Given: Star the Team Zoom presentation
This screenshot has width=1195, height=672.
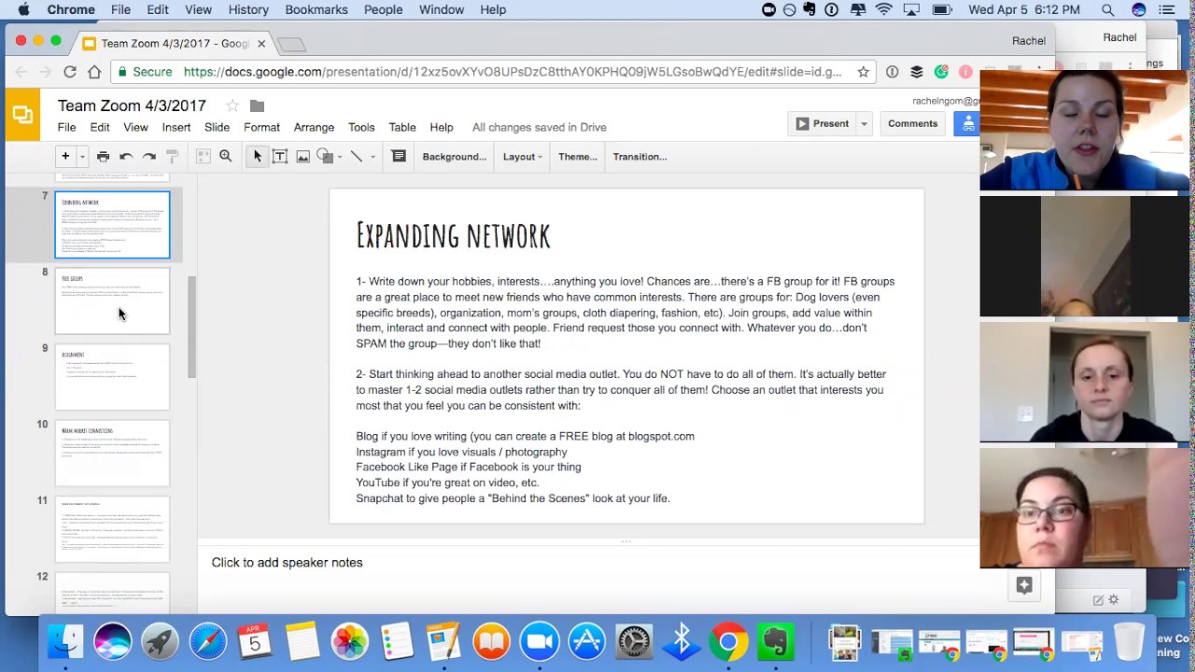Looking at the screenshot, I should pos(232,105).
